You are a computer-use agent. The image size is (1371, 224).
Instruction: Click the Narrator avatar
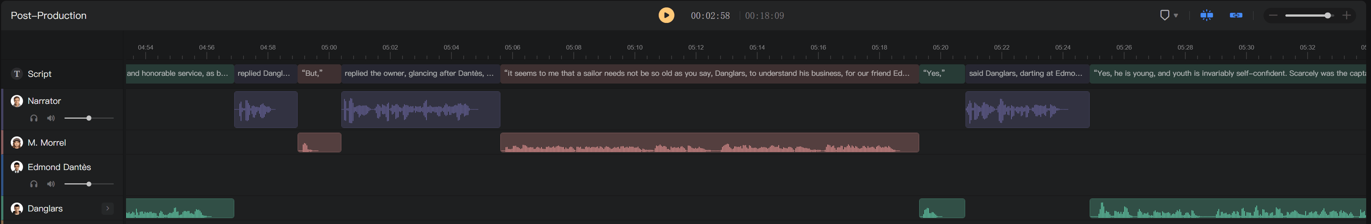click(x=17, y=101)
